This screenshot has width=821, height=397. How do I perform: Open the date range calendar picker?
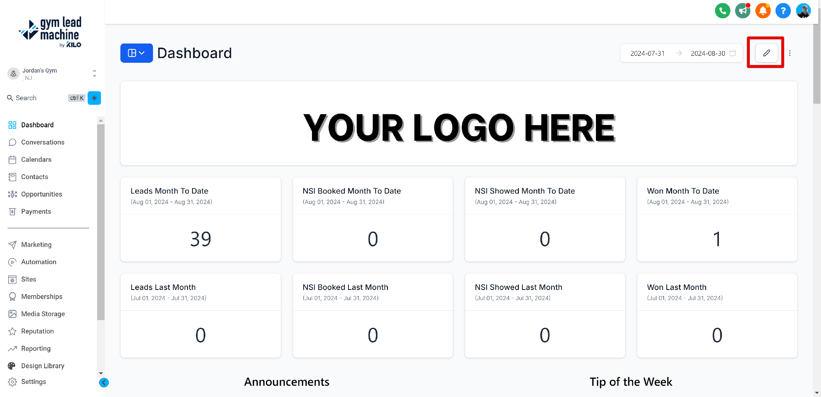pos(732,53)
